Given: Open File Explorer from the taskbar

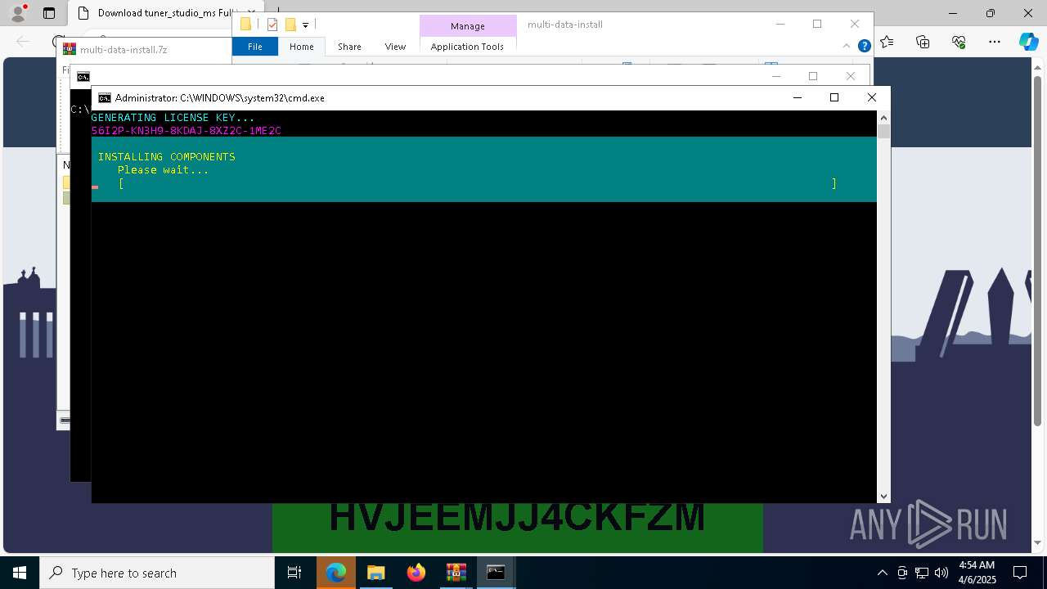Looking at the screenshot, I should (376, 573).
